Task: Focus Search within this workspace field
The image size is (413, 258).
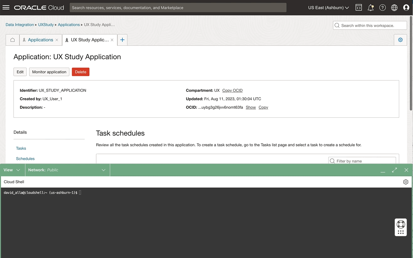Action: 370,25
